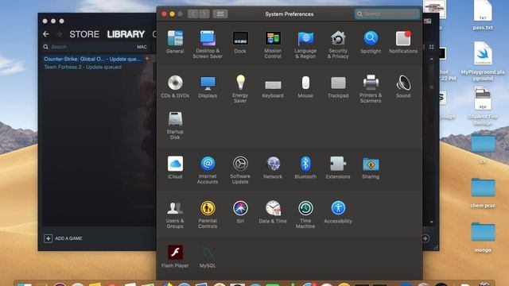Open Flash Player pane
Viewport: 509px width, 286px height.
click(x=175, y=256)
